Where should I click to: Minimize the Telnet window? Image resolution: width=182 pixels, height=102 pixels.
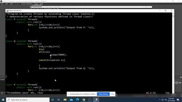[160, 11]
